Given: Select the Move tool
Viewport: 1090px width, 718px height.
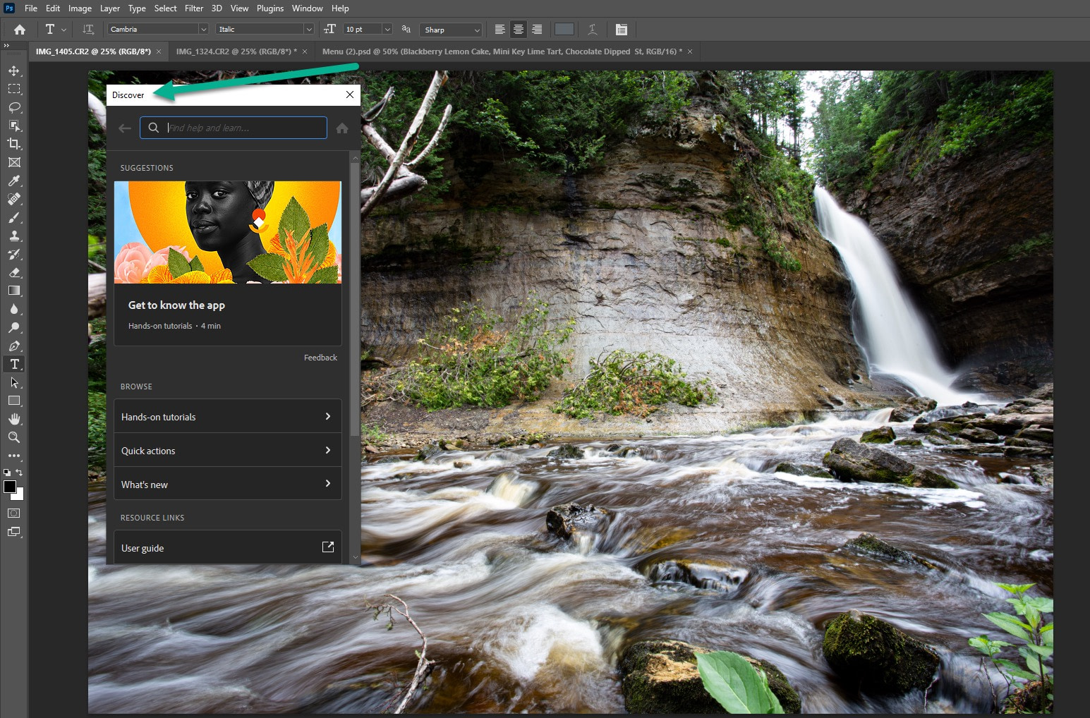Looking at the screenshot, I should 14,70.
